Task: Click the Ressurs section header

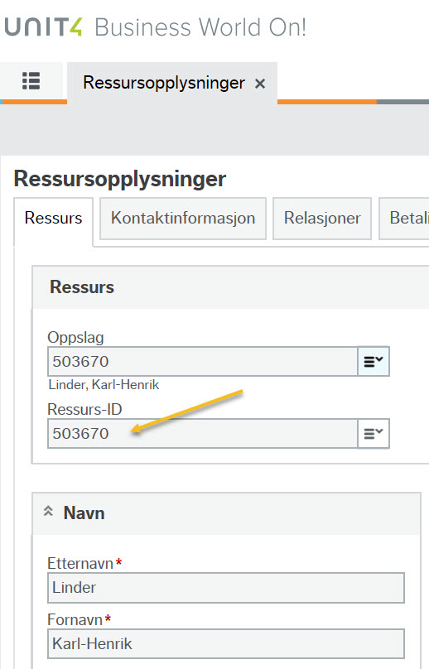Action: pyautogui.click(x=230, y=287)
